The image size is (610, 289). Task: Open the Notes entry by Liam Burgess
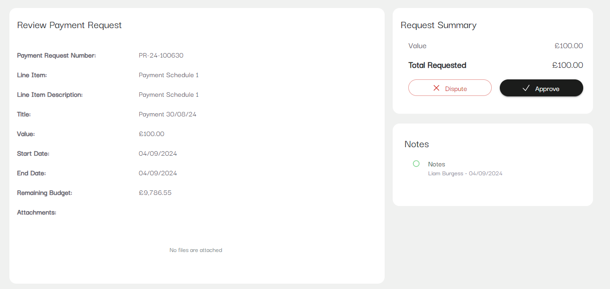click(436, 164)
